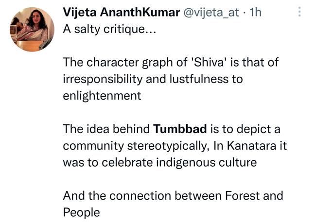The image size is (316, 223).
Task: Click the final word 'People'
Action: coord(81,213)
